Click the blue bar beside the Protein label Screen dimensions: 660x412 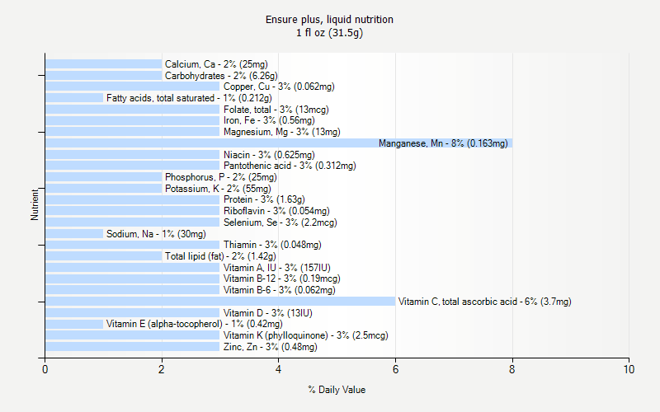pyautogui.click(x=133, y=199)
